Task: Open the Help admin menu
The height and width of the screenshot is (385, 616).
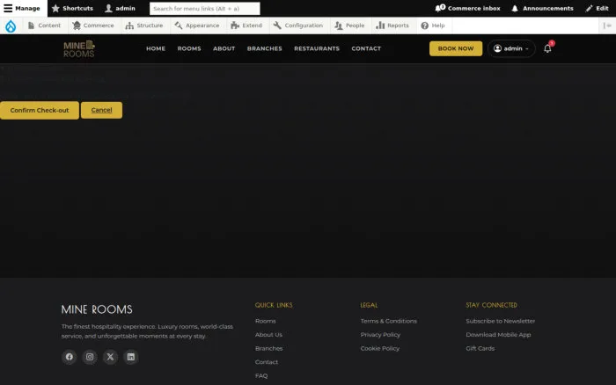Action: 433,25
